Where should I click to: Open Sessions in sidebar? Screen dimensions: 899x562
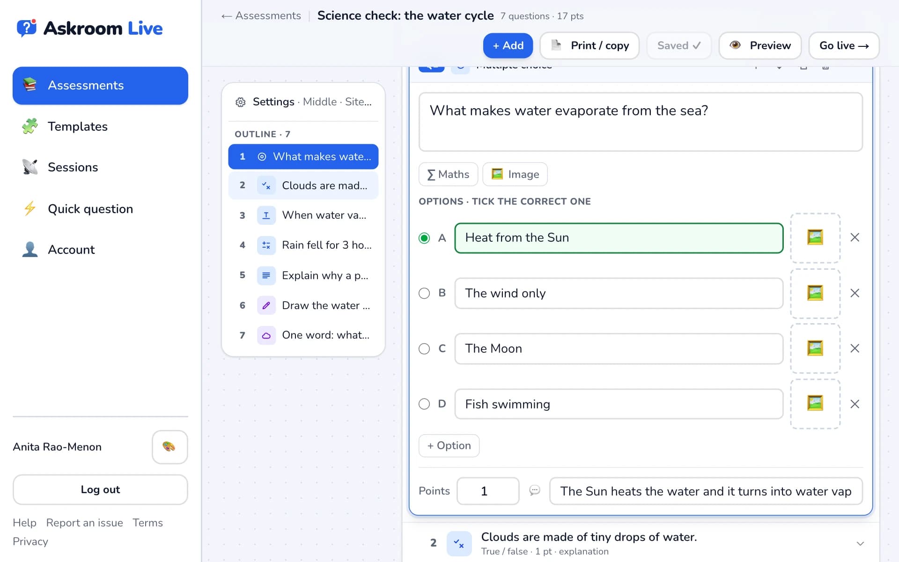tap(100, 167)
